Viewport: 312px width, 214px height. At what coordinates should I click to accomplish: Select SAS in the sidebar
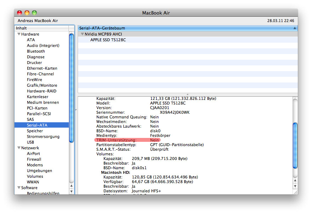click(x=30, y=119)
